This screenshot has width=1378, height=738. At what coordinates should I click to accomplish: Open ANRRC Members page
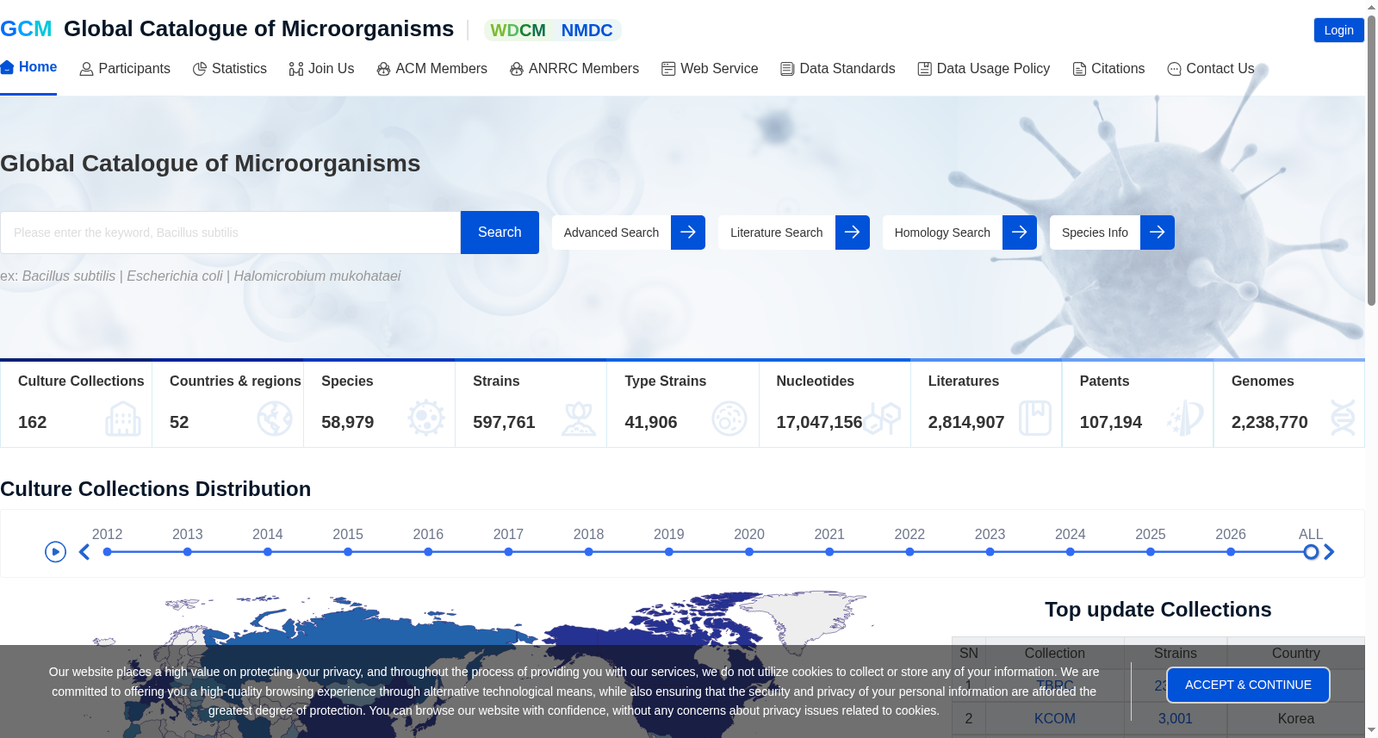(x=574, y=69)
